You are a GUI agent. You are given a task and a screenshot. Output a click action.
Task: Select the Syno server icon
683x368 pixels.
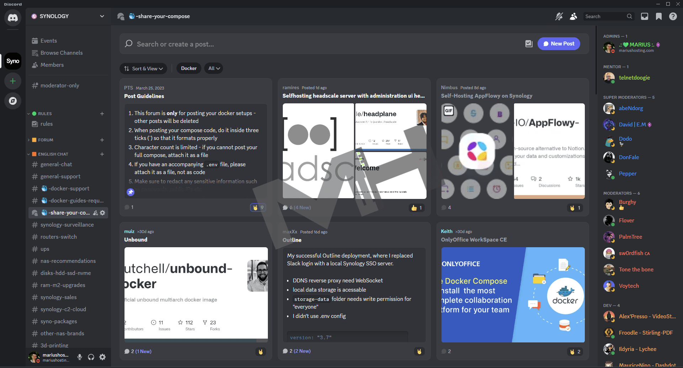pos(13,61)
